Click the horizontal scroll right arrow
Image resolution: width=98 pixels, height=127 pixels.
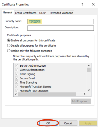coord(85,94)
